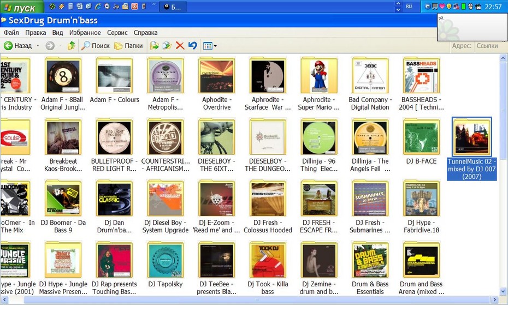Viewport: 508px width, 330px height.
Task: Go up one folder level
Action: coord(71,46)
